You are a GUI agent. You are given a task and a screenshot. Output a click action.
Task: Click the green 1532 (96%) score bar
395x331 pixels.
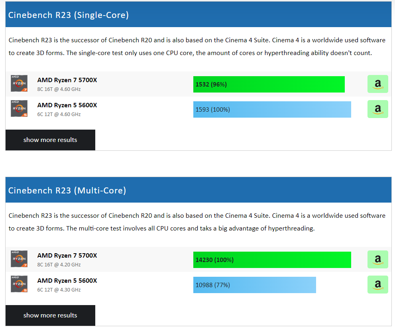click(269, 85)
